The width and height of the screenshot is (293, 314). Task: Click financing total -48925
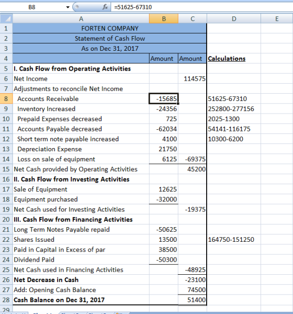[x=195, y=270]
